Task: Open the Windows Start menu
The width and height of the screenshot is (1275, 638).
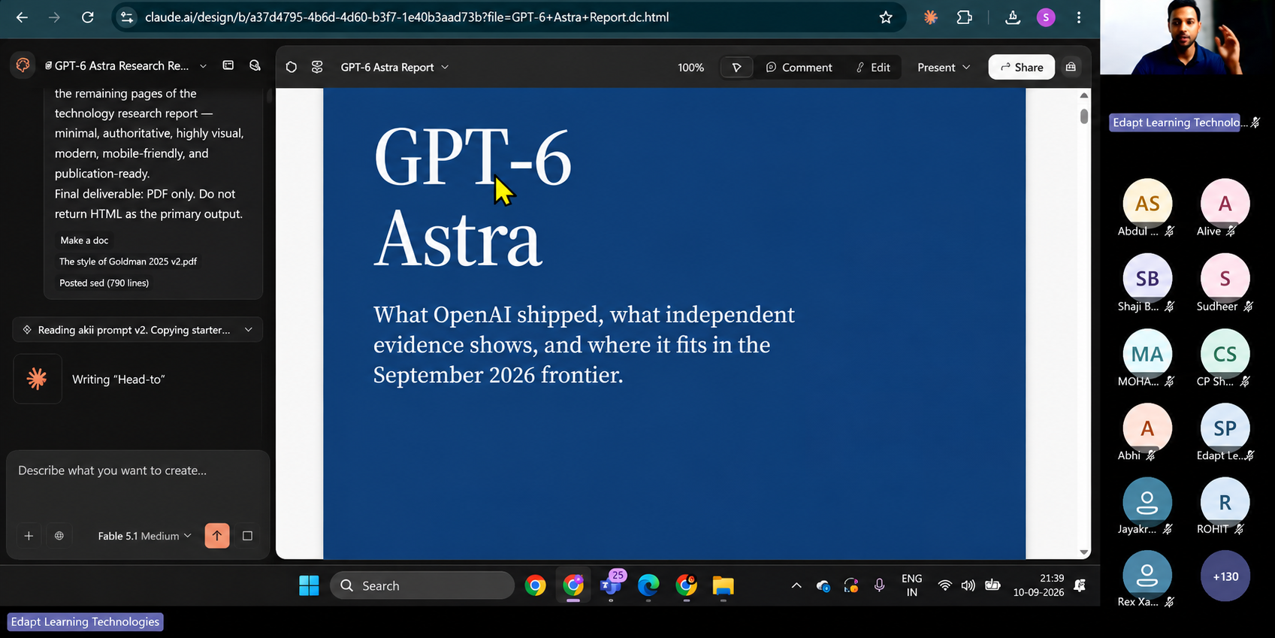Action: [309, 585]
